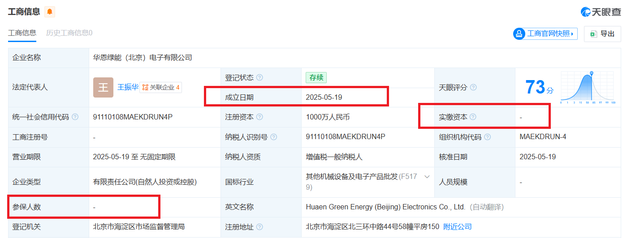Screen dimensions: 627x238
Task: Click the 工商信息 section heading
Action: (x=24, y=12)
